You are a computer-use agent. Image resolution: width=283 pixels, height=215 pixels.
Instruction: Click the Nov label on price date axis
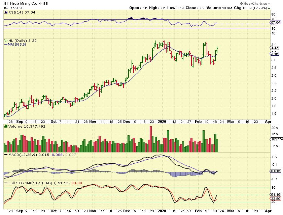point(93,122)
